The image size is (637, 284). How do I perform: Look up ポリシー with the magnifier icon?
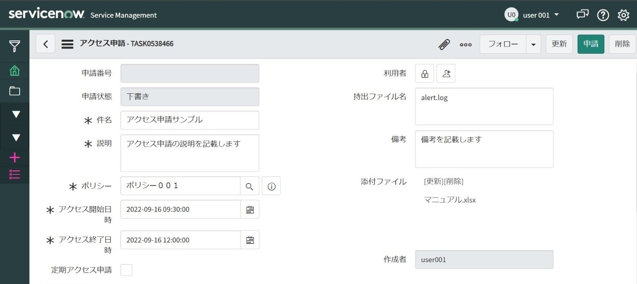click(249, 186)
